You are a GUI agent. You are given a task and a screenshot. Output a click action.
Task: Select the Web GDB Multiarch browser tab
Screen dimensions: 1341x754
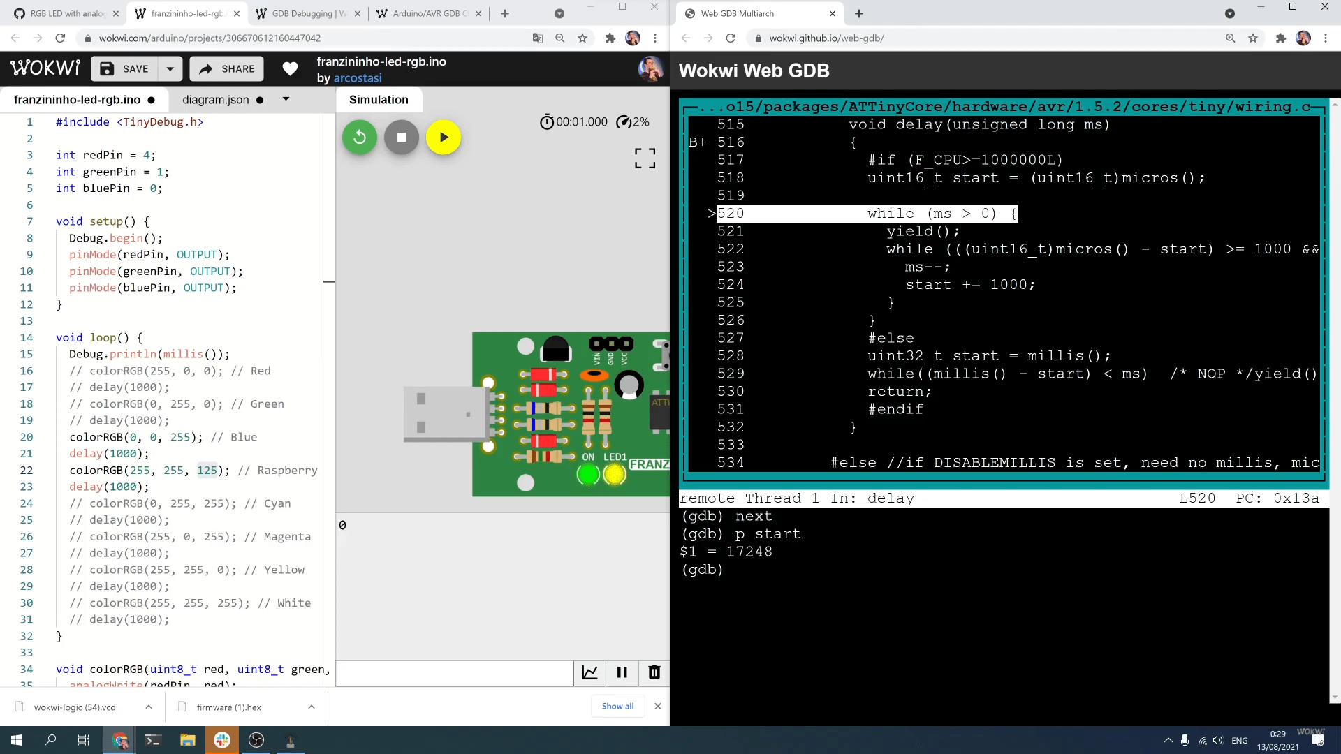tap(754, 13)
